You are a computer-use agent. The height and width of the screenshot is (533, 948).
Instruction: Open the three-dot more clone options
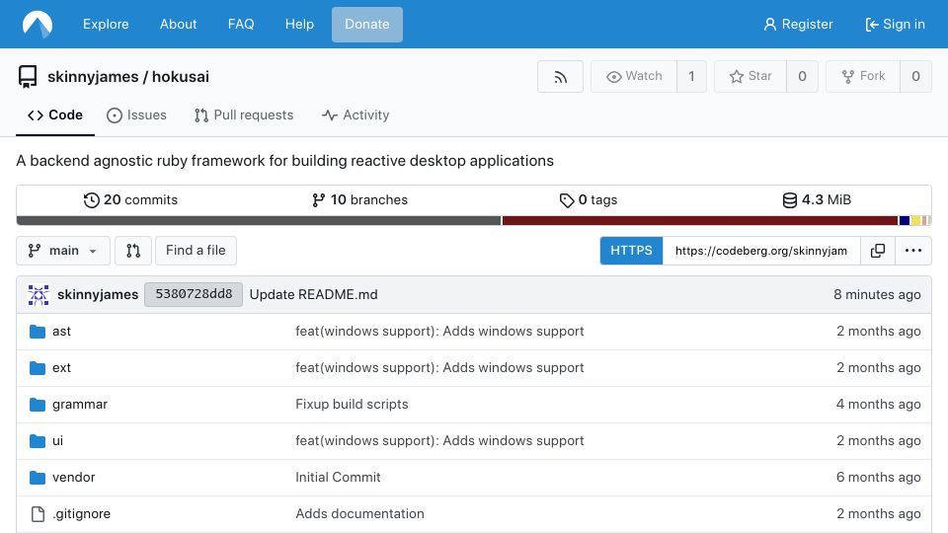pyautogui.click(x=912, y=251)
